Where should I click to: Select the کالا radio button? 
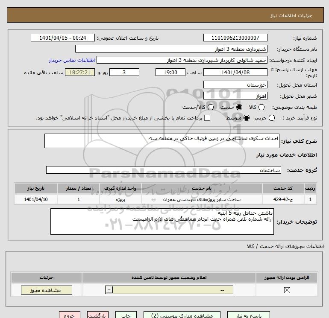[x=261, y=107]
